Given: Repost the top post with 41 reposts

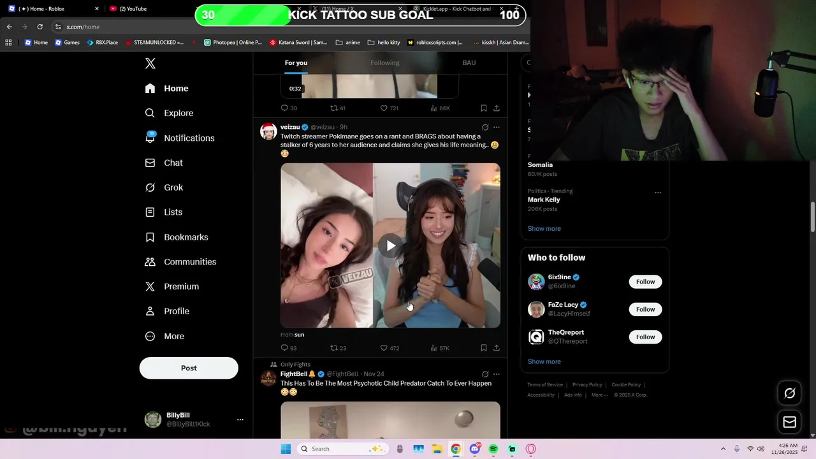Looking at the screenshot, I should 338,108.
